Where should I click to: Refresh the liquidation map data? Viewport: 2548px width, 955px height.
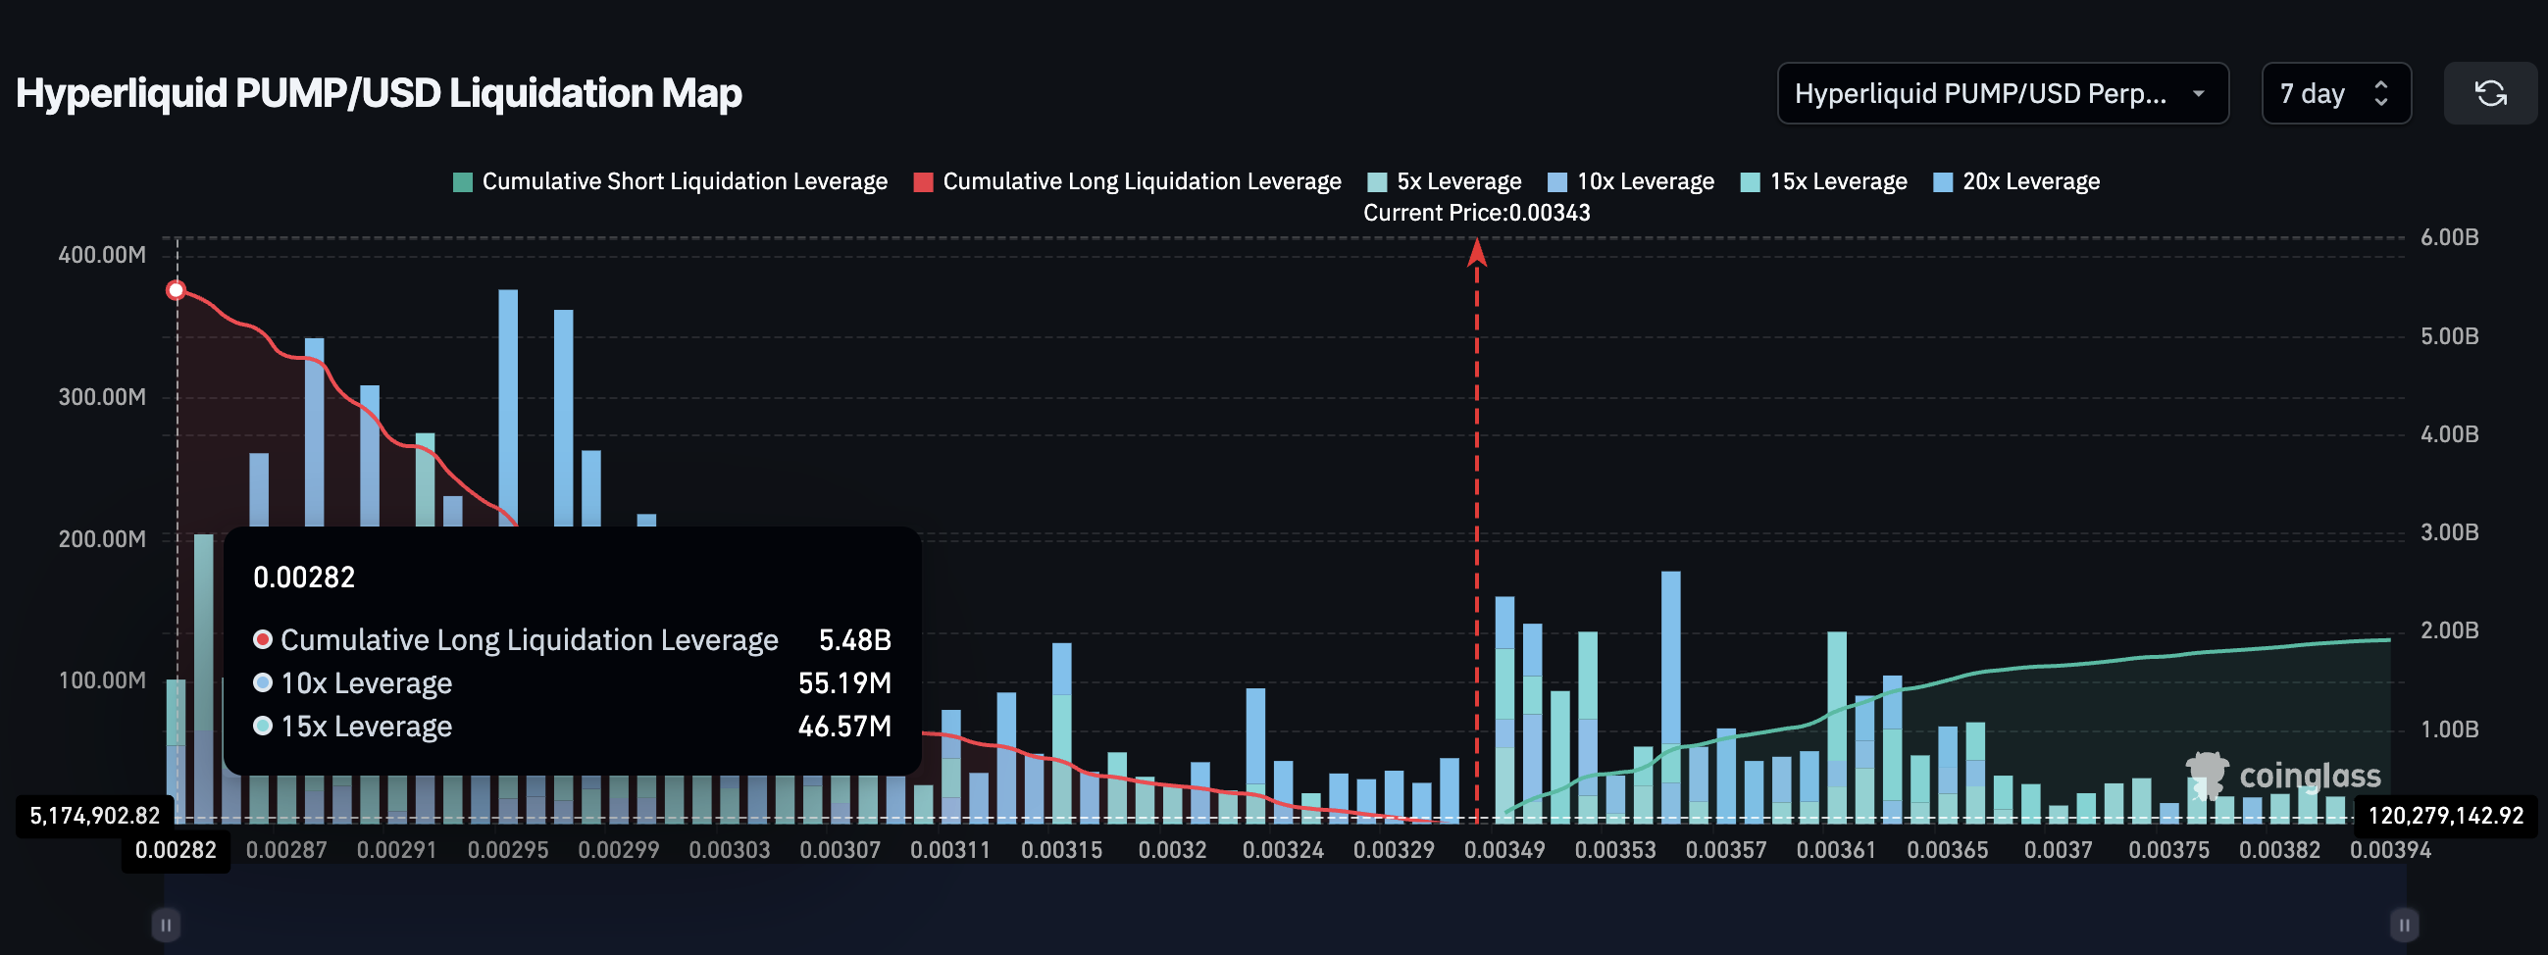[2491, 94]
